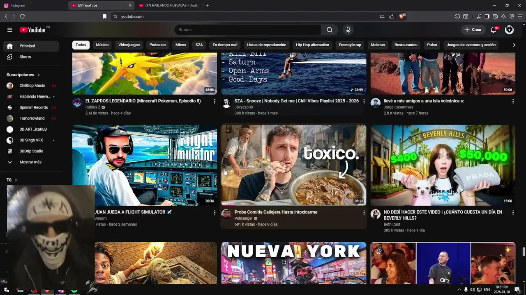Open the NUEVA YORK video thumbnail
The image size is (526, 295).
pos(293,263)
